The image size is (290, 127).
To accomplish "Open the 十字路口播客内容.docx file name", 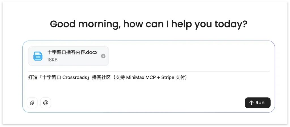I will (x=72, y=52).
